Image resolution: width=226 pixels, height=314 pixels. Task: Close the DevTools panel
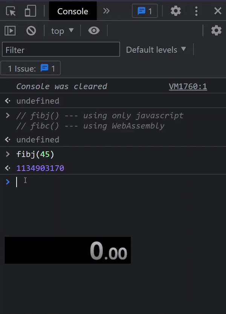click(218, 11)
